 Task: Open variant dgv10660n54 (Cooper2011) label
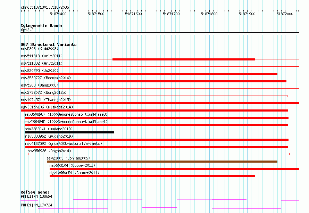74,173
